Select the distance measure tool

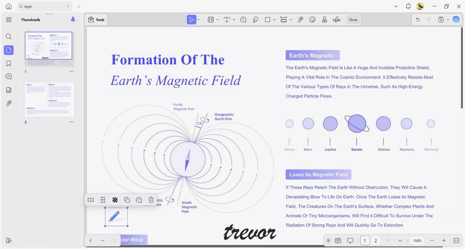point(284,20)
